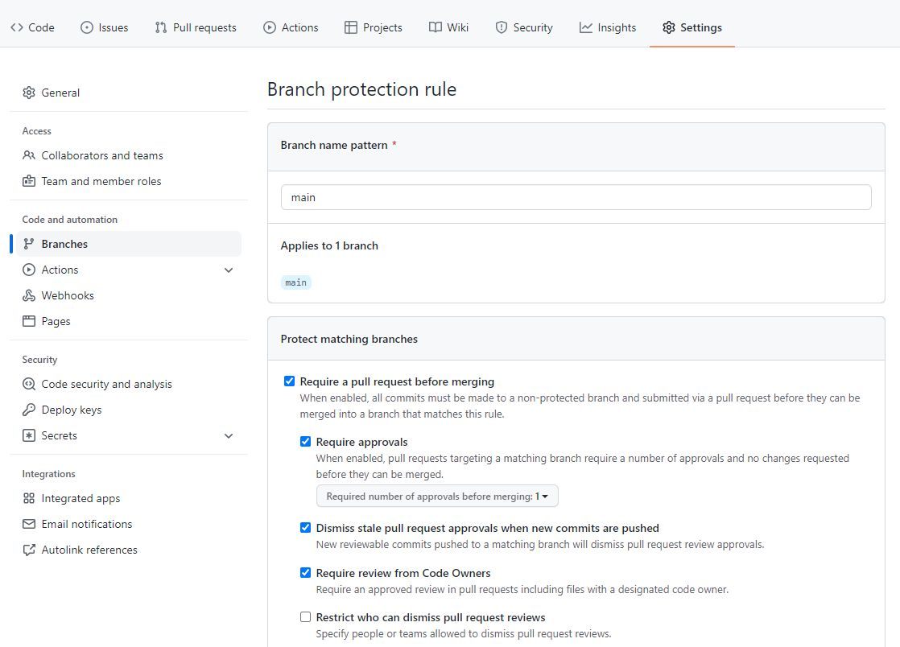900x647 pixels.
Task: Click the Email notifications envelope icon
Action: 29,524
